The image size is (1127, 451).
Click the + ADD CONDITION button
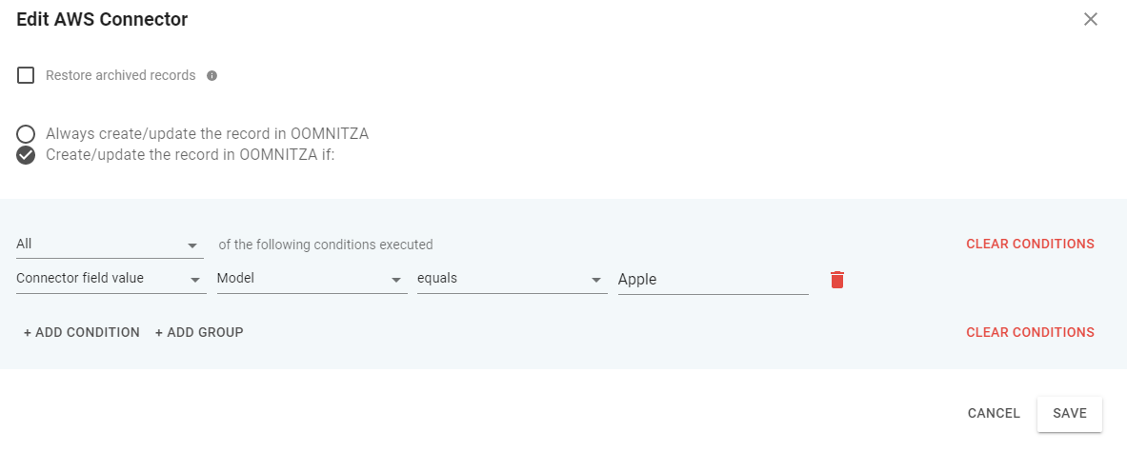coord(82,332)
